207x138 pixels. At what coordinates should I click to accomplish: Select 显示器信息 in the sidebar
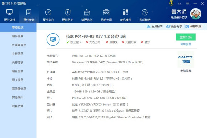18,89
